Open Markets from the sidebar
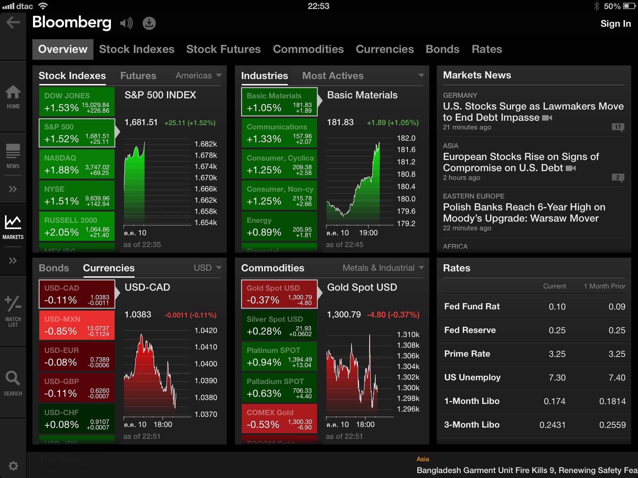The image size is (638, 478). click(x=13, y=227)
